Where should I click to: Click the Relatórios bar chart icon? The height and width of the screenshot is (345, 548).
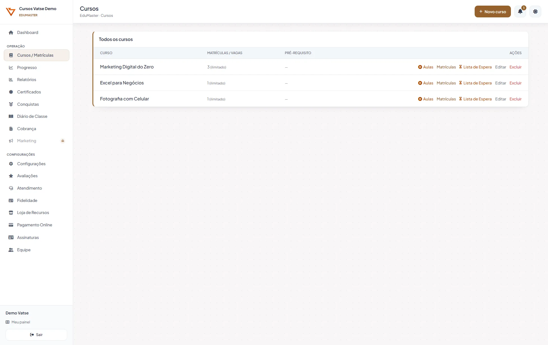[11, 80]
